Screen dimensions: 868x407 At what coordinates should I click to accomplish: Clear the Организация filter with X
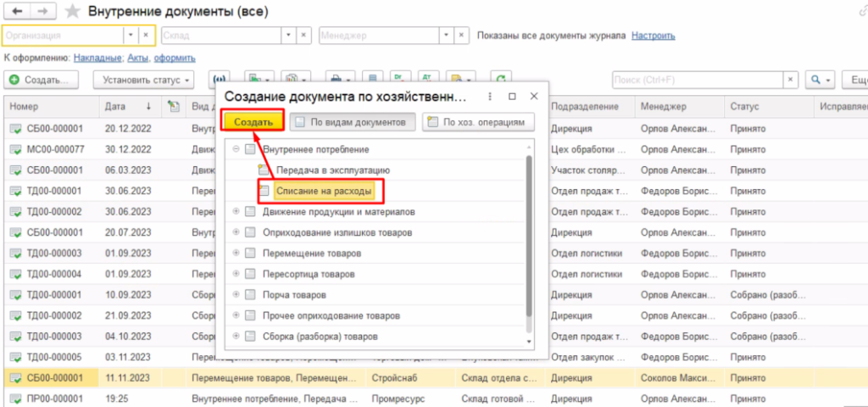(146, 36)
